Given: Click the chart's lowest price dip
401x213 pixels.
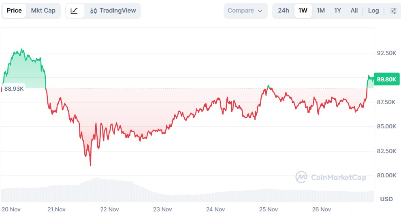Looking at the screenshot, I should tap(90, 165).
